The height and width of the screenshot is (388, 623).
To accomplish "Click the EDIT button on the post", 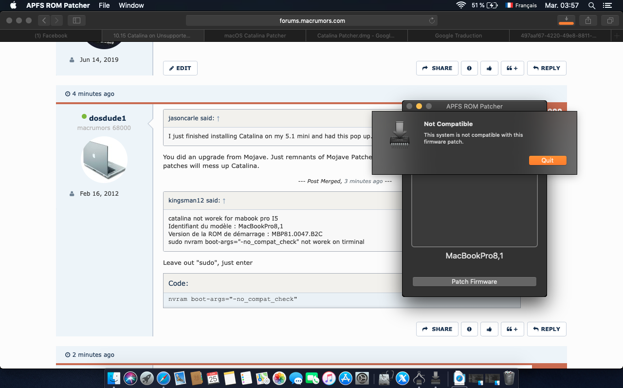I will (x=180, y=68).
